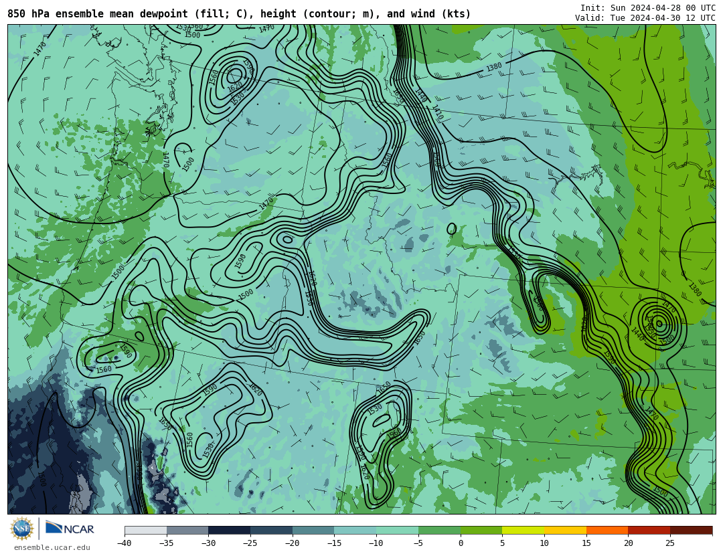
Task: Click the '20' colorbar tick label
Action: pos(628,543)
